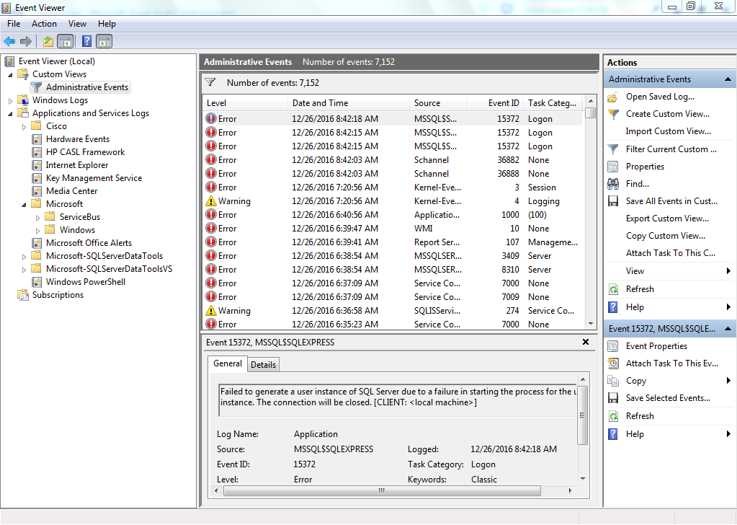Toggle Show/Hide Console Tree toolbar button
The width and height of the screenshot is (737, 525).
click(x=66, y=41)
